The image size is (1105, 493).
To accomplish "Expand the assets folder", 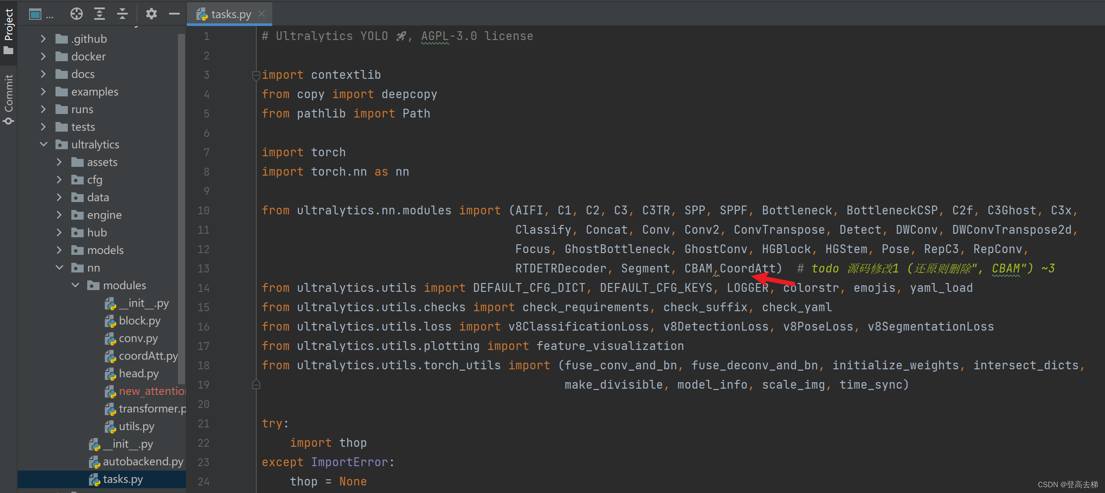I will (59, 162).
